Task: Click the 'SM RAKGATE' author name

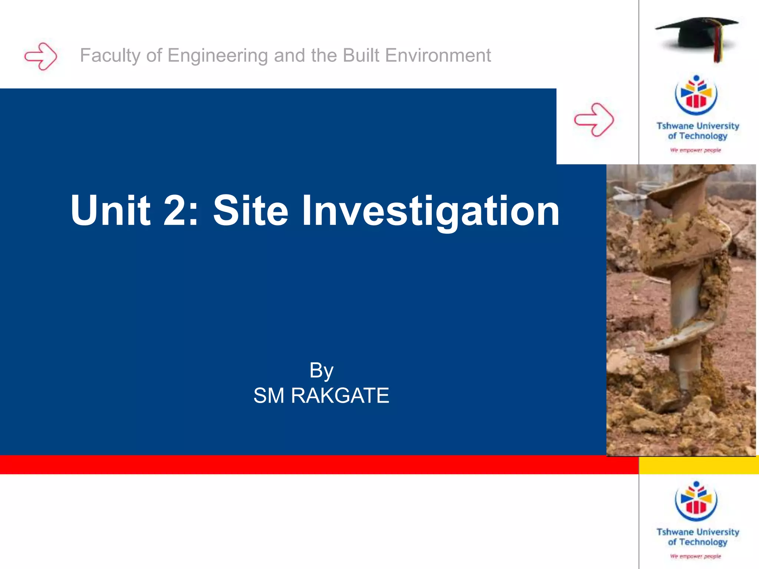Action: 321,395
